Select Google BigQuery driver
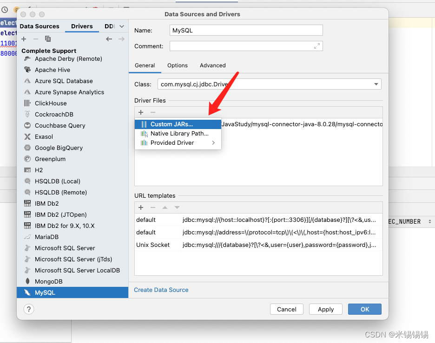 click(x=72, y=148)
